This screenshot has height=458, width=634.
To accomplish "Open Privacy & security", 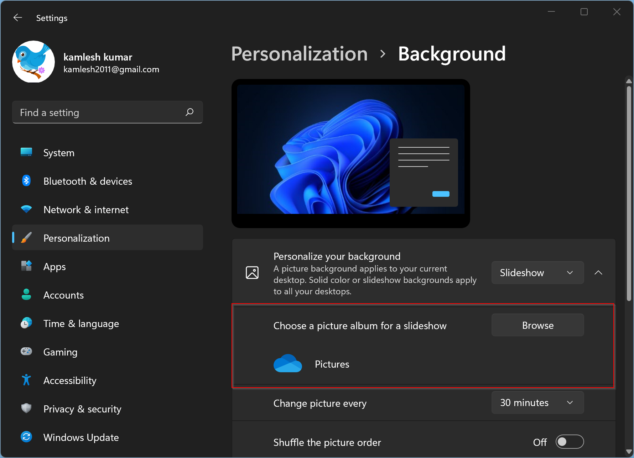I will (108, 409).
